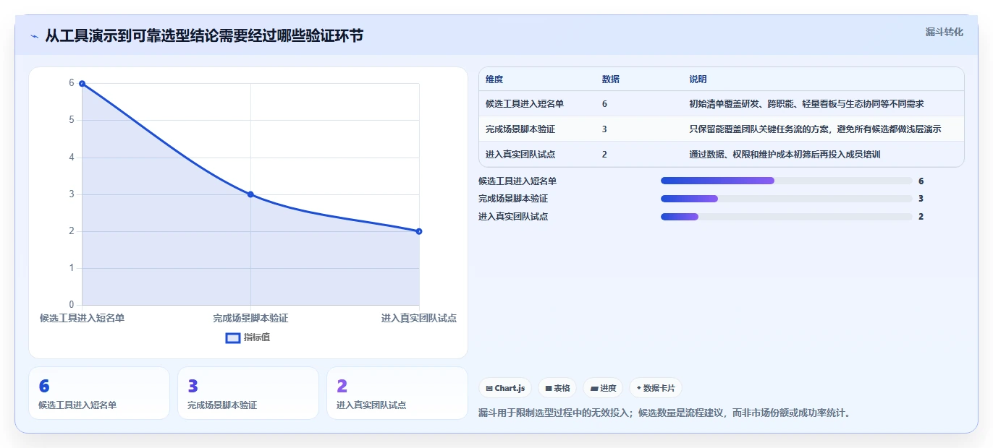This screenshot has width=993, height=448.
Task: Click the chart point for 候选工具进入短名单
Action: pos(82,84)
